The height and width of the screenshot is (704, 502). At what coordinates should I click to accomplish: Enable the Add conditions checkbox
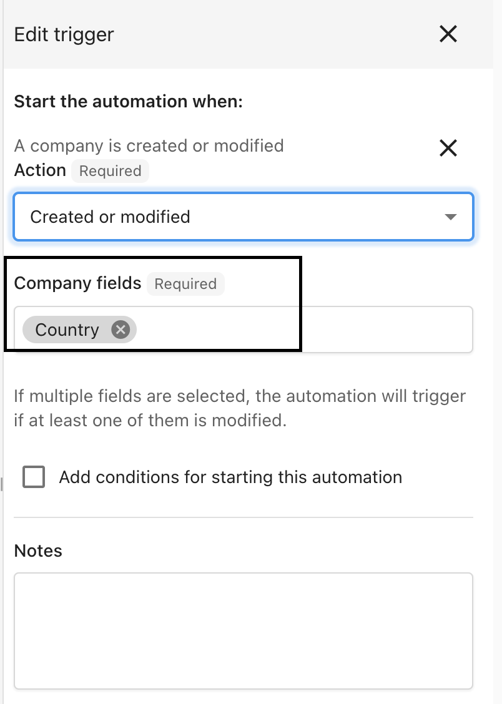[x=34, y=477]
